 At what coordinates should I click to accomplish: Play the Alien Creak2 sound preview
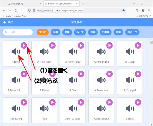point(109,102)
